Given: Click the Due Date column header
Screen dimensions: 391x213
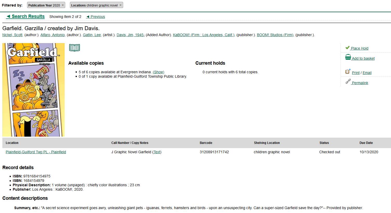Looking at the screenshot, I should pos(366,143).
